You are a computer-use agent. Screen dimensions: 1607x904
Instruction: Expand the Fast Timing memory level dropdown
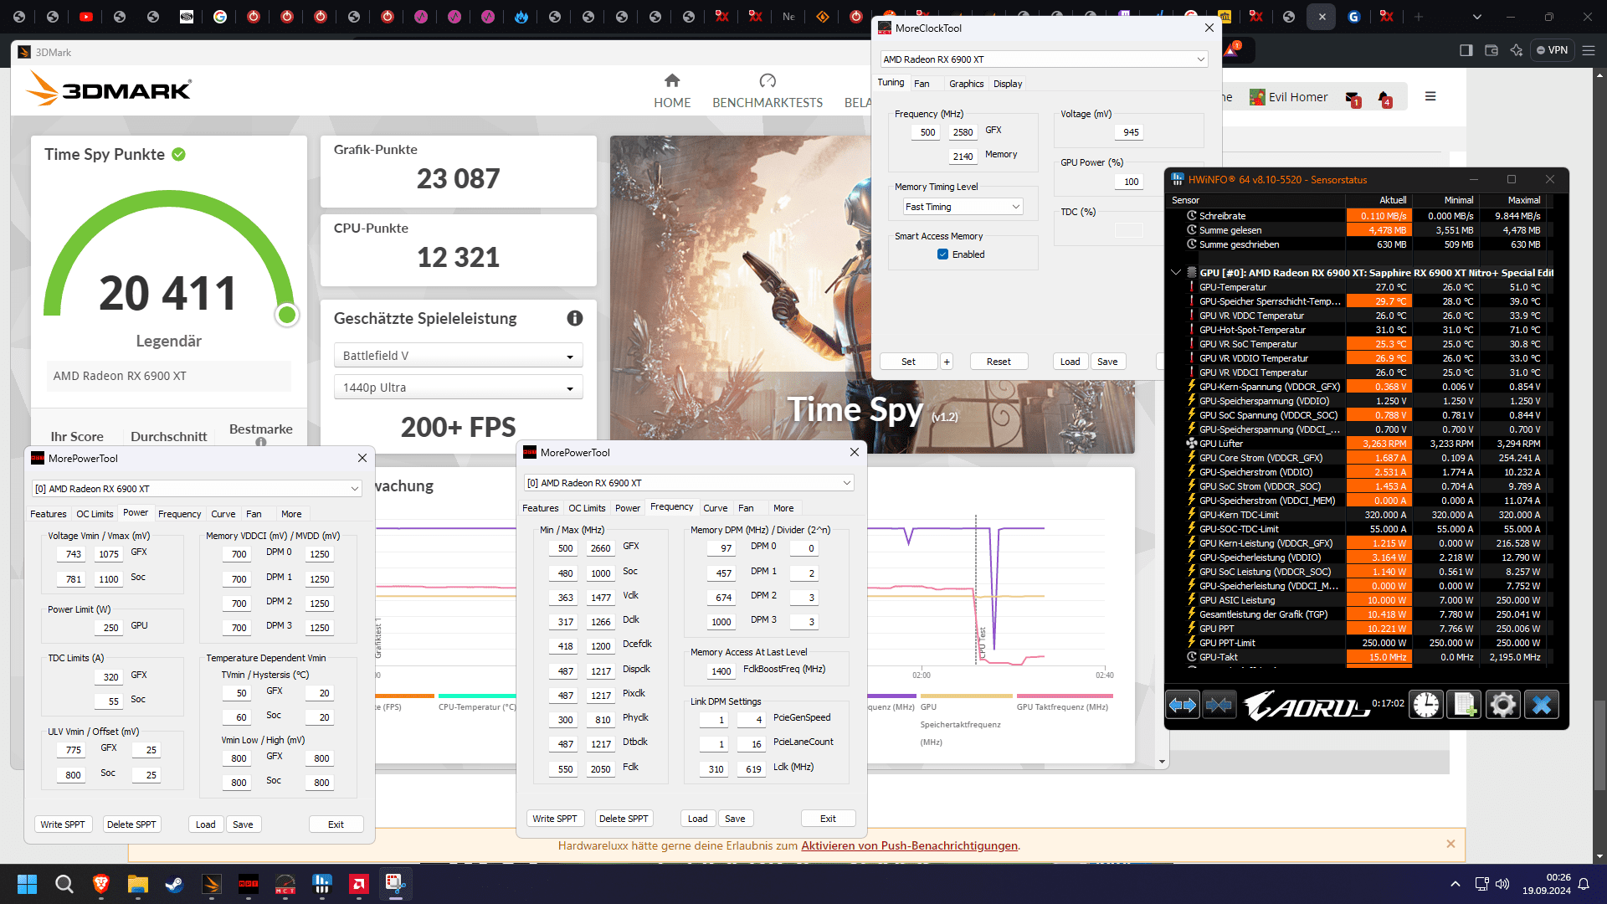tap(962, 207)
